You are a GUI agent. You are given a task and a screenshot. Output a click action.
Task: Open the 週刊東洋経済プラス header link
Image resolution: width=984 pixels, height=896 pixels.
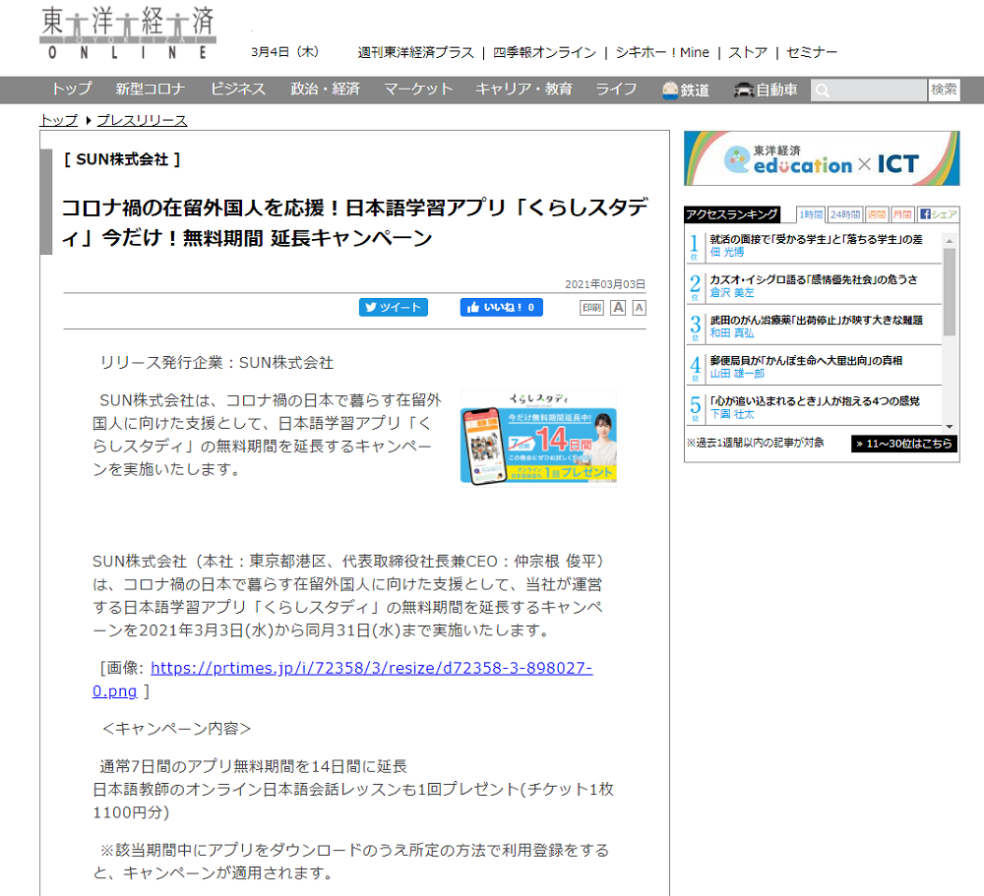(415, 53)
